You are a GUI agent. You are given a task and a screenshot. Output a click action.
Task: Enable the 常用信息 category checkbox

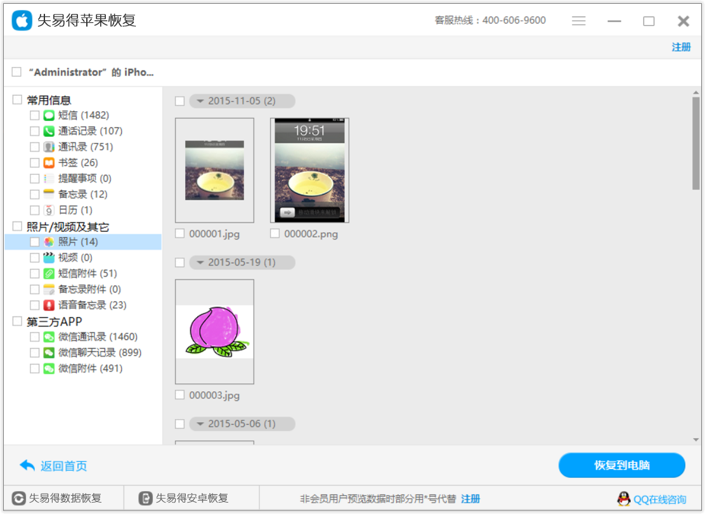17,100
